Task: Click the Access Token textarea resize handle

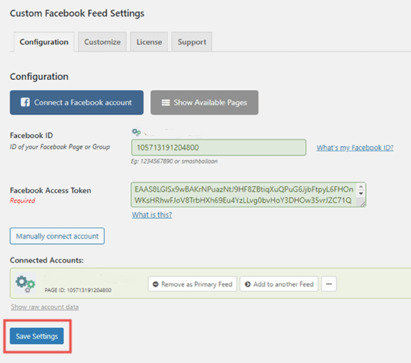Action: coord(362,203)
